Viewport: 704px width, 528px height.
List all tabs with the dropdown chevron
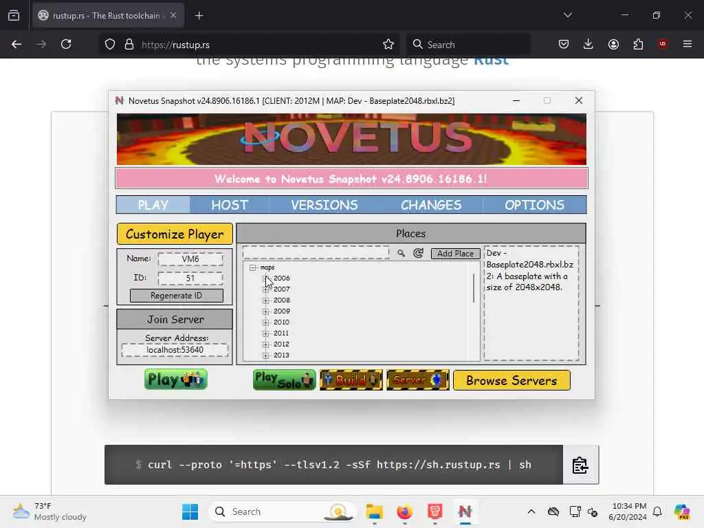(568, 15)
